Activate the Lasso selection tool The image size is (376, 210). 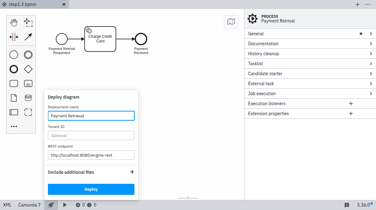[x=28, y=22]
